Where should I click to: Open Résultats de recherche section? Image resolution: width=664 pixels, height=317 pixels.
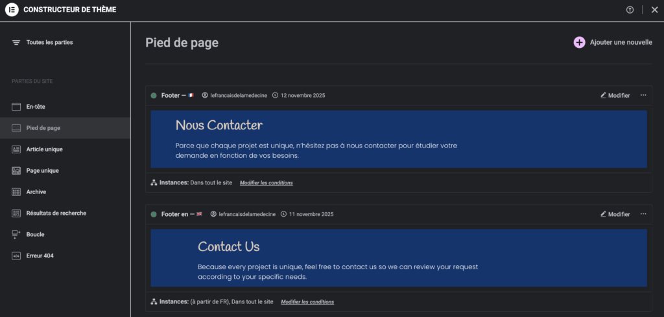point(56,213)
